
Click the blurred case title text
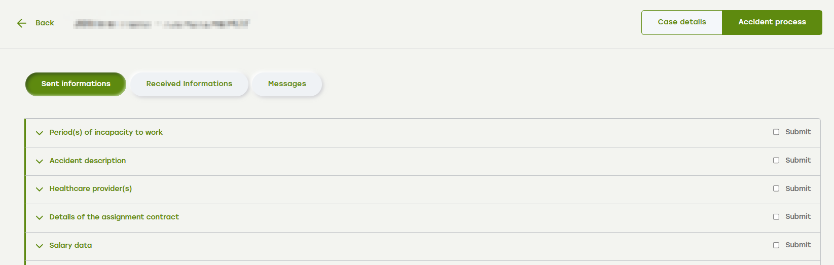pos(162,23)
